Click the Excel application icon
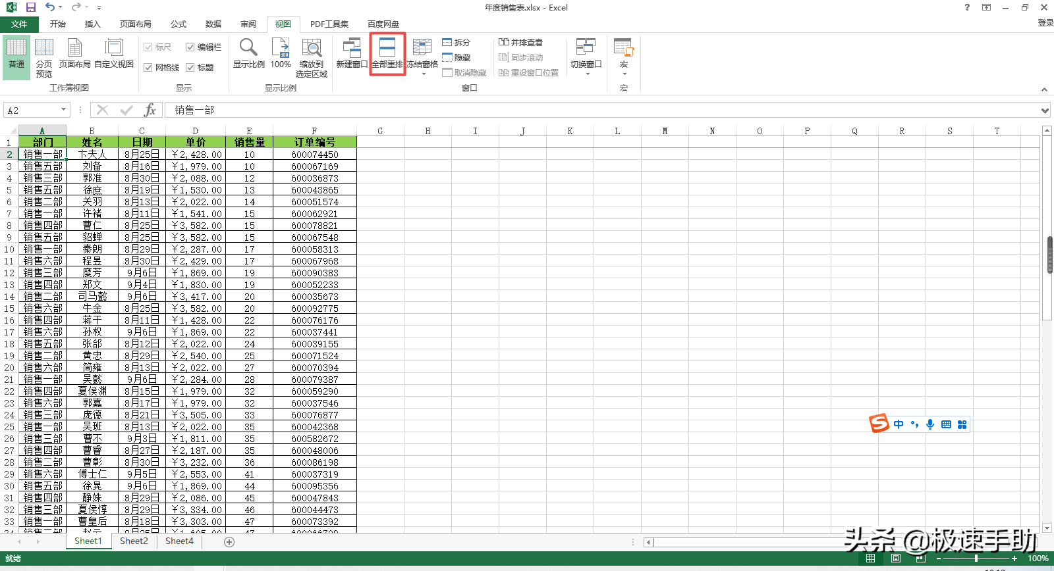The height and width of the screenshot is (571, 1054). point(11,7)
